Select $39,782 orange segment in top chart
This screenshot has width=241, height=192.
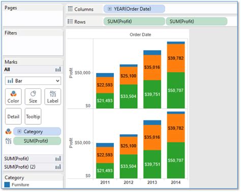click(176, 58)
